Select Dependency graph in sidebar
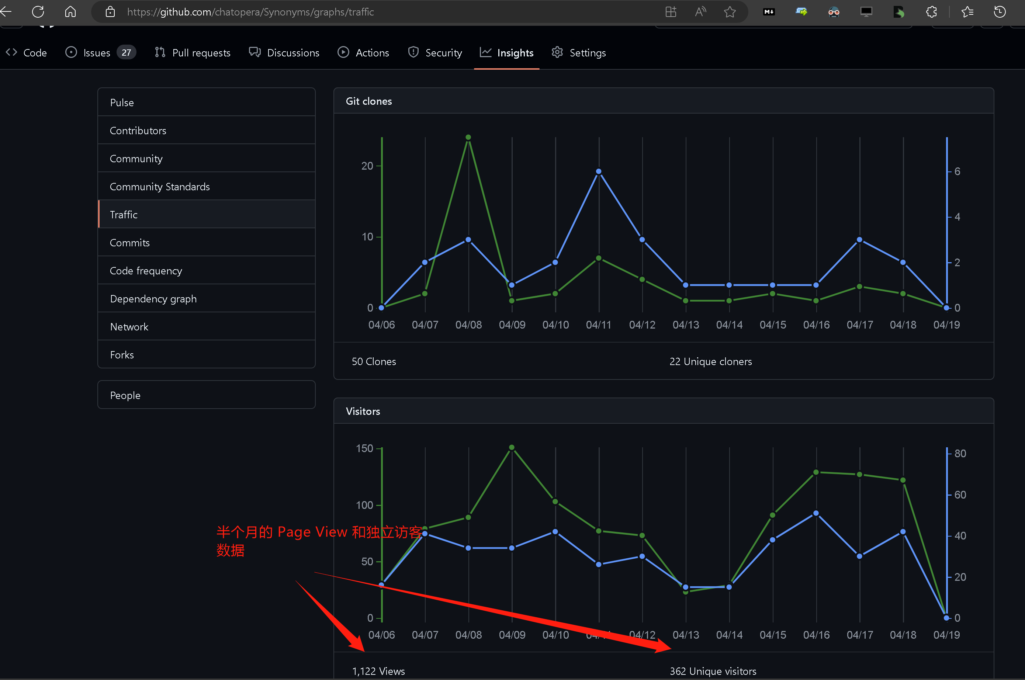Screen dimensions: 1025x680 pyautogui.click(x=153, y=299)
